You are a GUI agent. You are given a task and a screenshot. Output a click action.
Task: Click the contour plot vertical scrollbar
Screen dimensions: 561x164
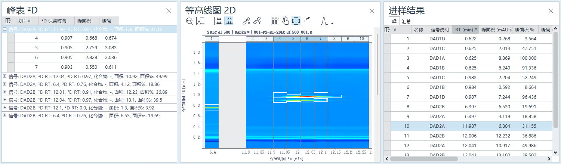(x=377, y=64)
